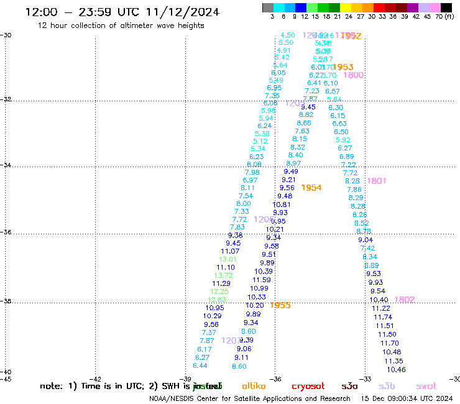460x404 pixels.
Task: Click the '70 (ft)' legend scale label
Action: (444, 17)
